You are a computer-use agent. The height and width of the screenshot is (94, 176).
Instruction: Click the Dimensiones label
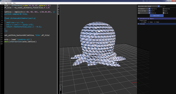143,21
